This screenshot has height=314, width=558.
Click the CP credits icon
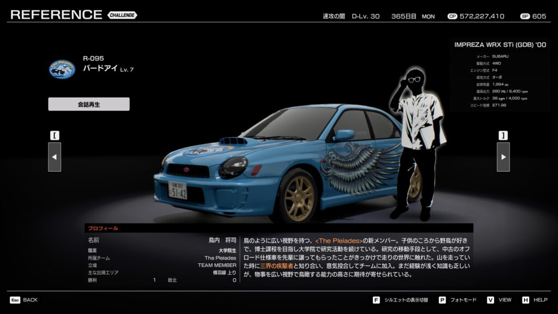(x=452, y=16)
